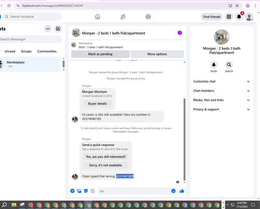Expand Media, files and links section
260x209 pixels.
(222, 100)
